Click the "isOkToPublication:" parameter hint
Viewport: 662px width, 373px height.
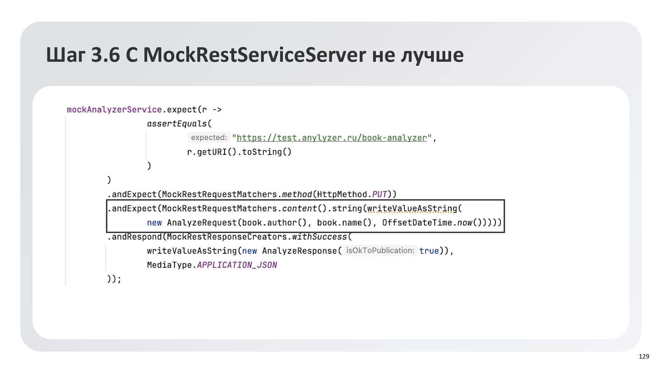380,251
